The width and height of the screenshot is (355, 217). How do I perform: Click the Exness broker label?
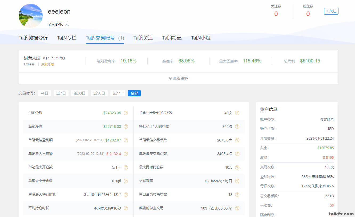(29, 64)
